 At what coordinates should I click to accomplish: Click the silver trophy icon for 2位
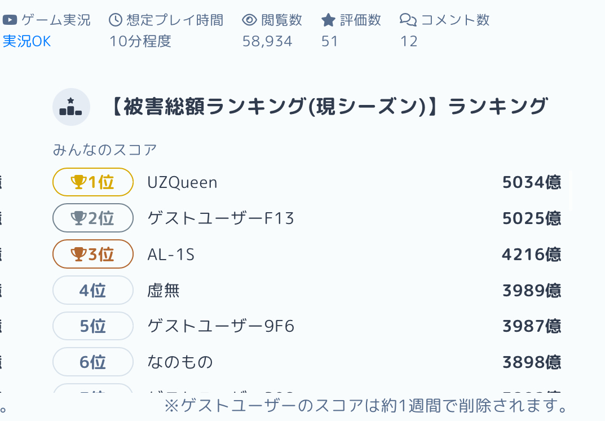pos(78,218)
